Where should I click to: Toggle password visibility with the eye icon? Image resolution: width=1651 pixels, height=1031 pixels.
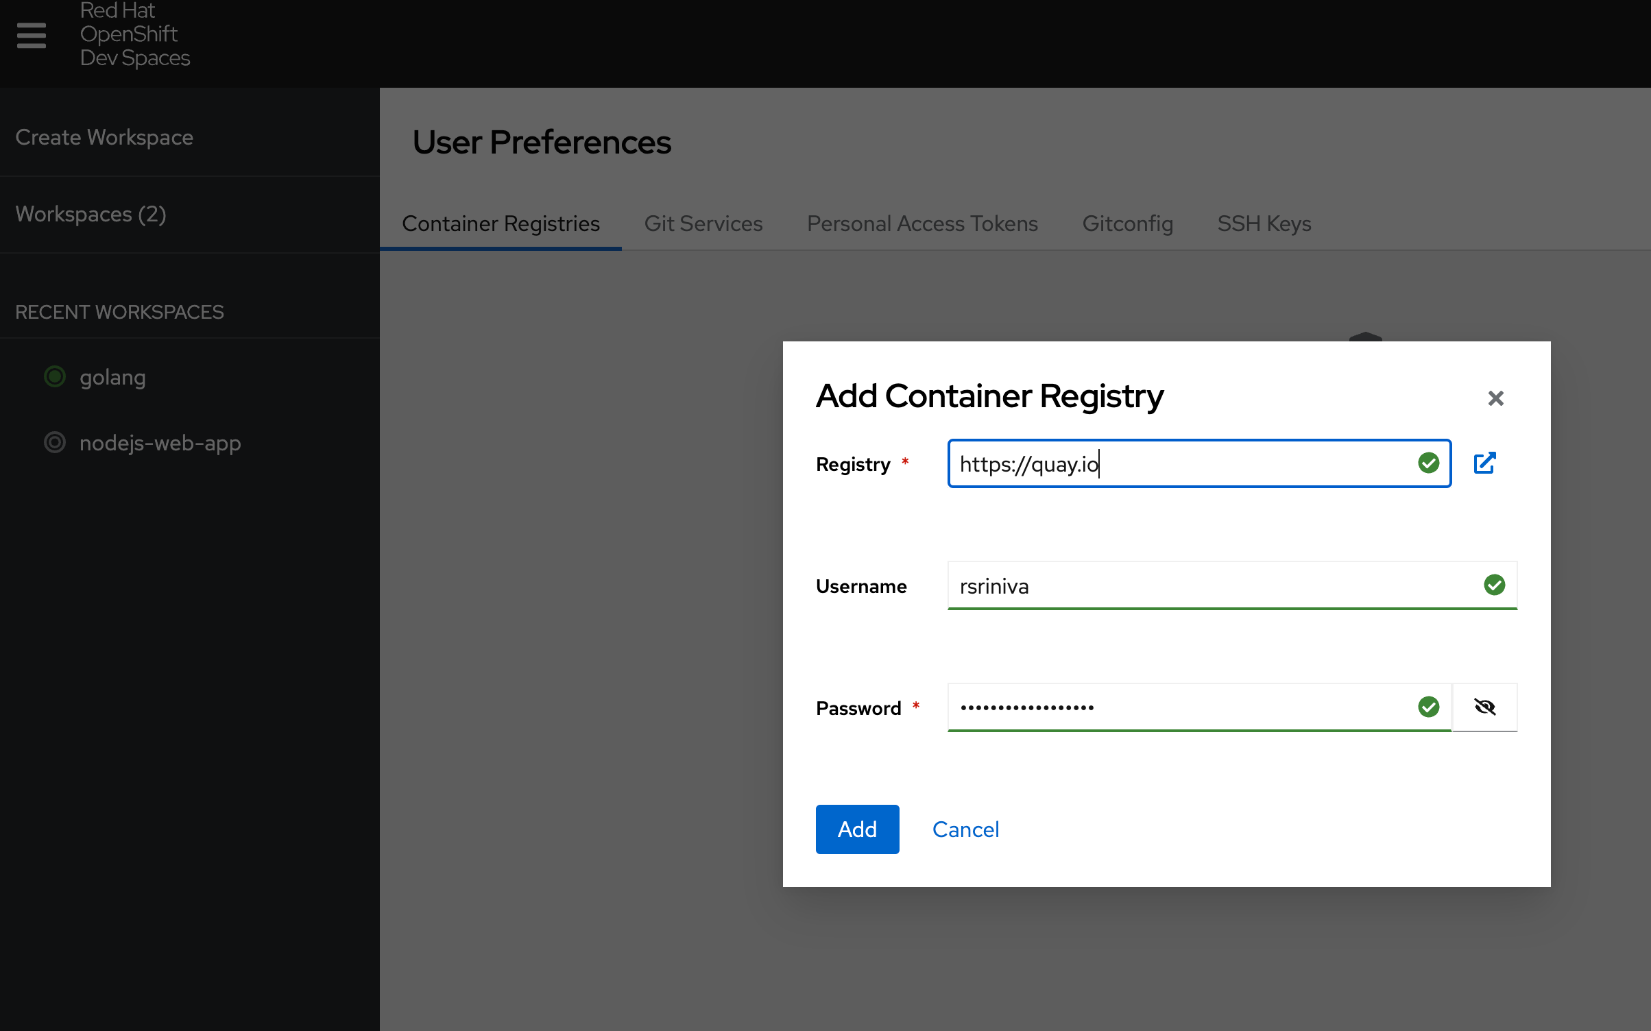tap(1485, 707)
